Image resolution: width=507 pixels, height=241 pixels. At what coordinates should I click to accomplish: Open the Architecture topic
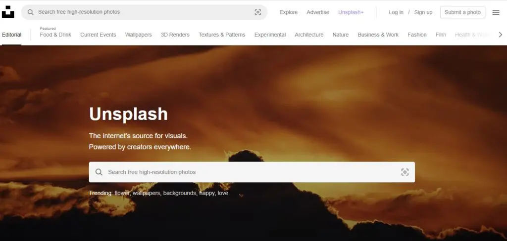[309, 35]
